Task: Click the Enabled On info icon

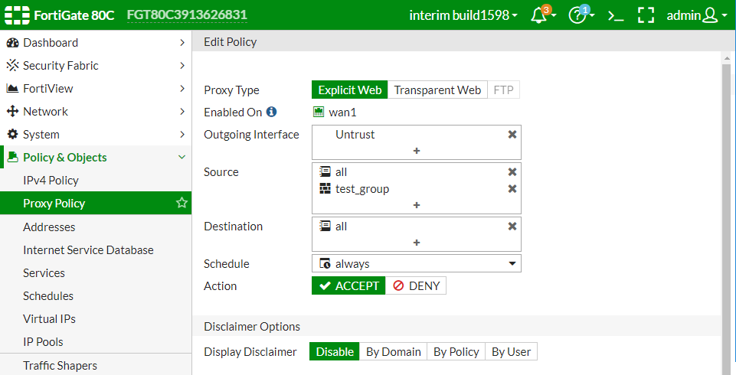Action: [x=271, y=112]
